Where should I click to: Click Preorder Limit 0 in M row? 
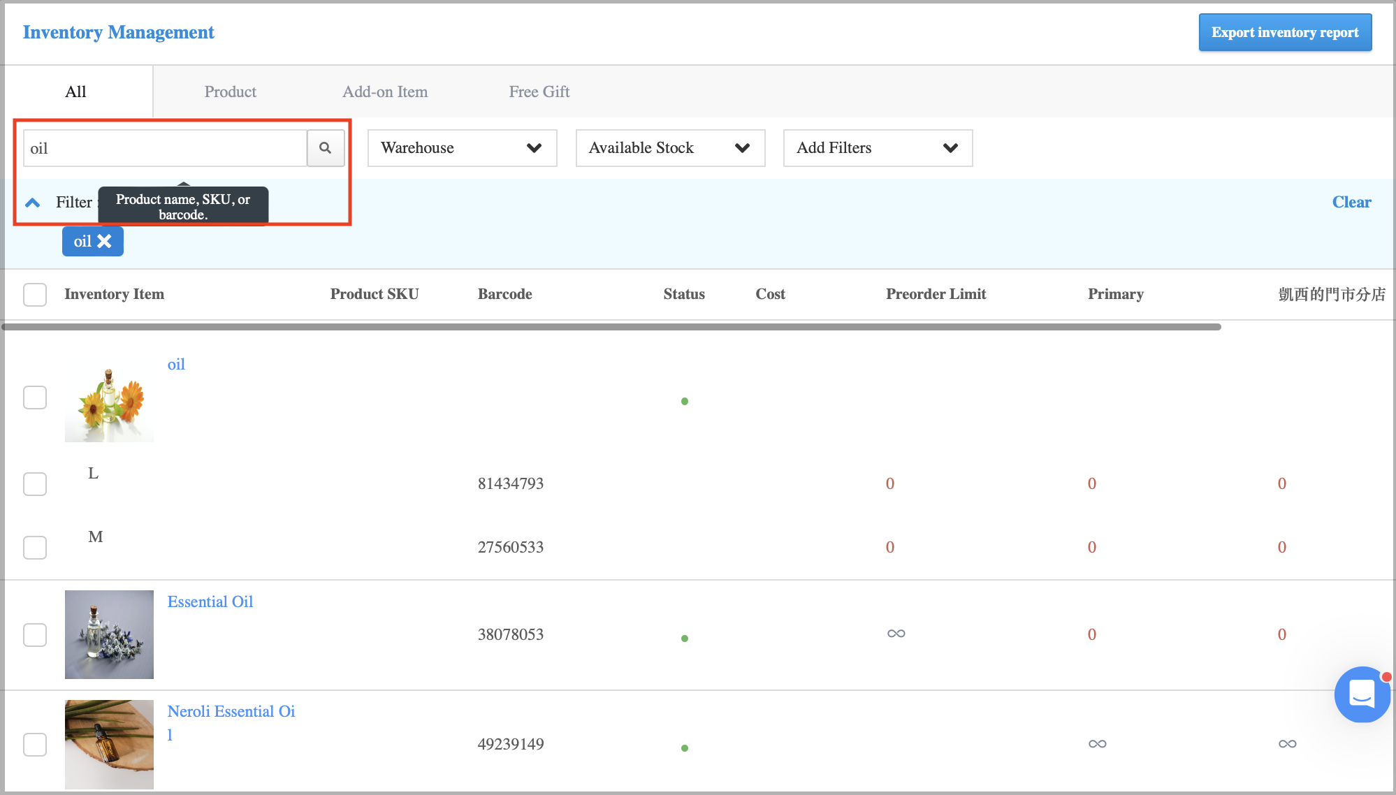(x=890, y=547)
